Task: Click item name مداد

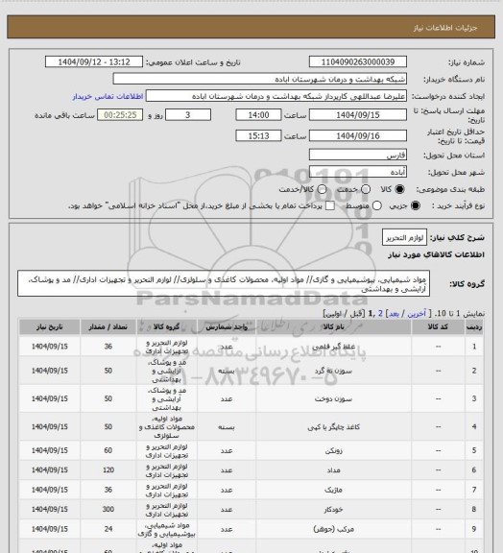Action: click(334, 470)
